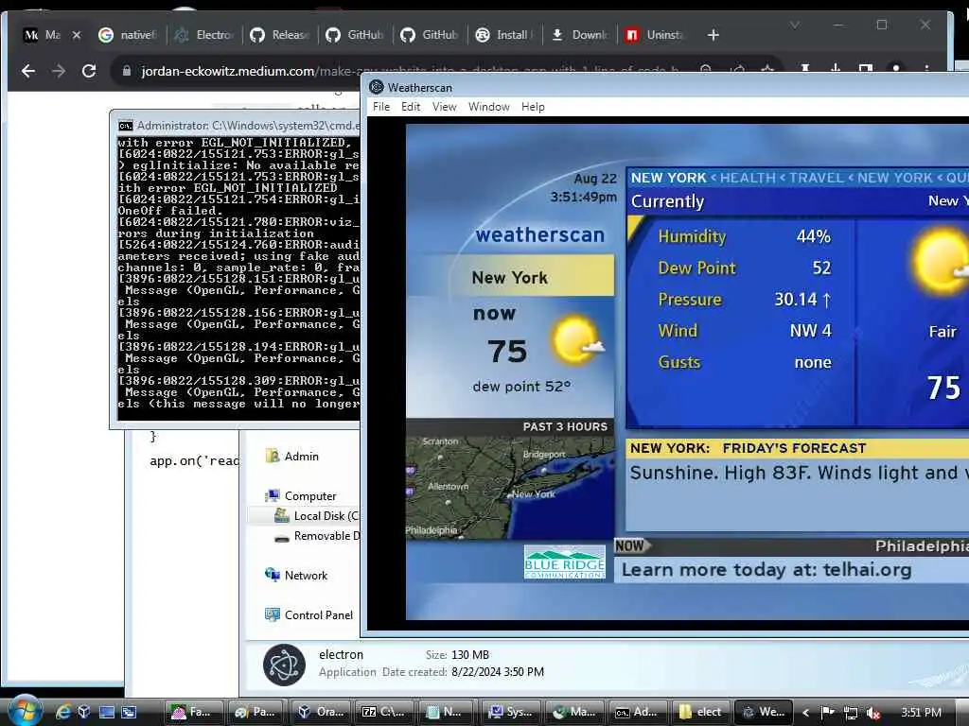Click Switch between windows quick launch icon

[129, 712]
